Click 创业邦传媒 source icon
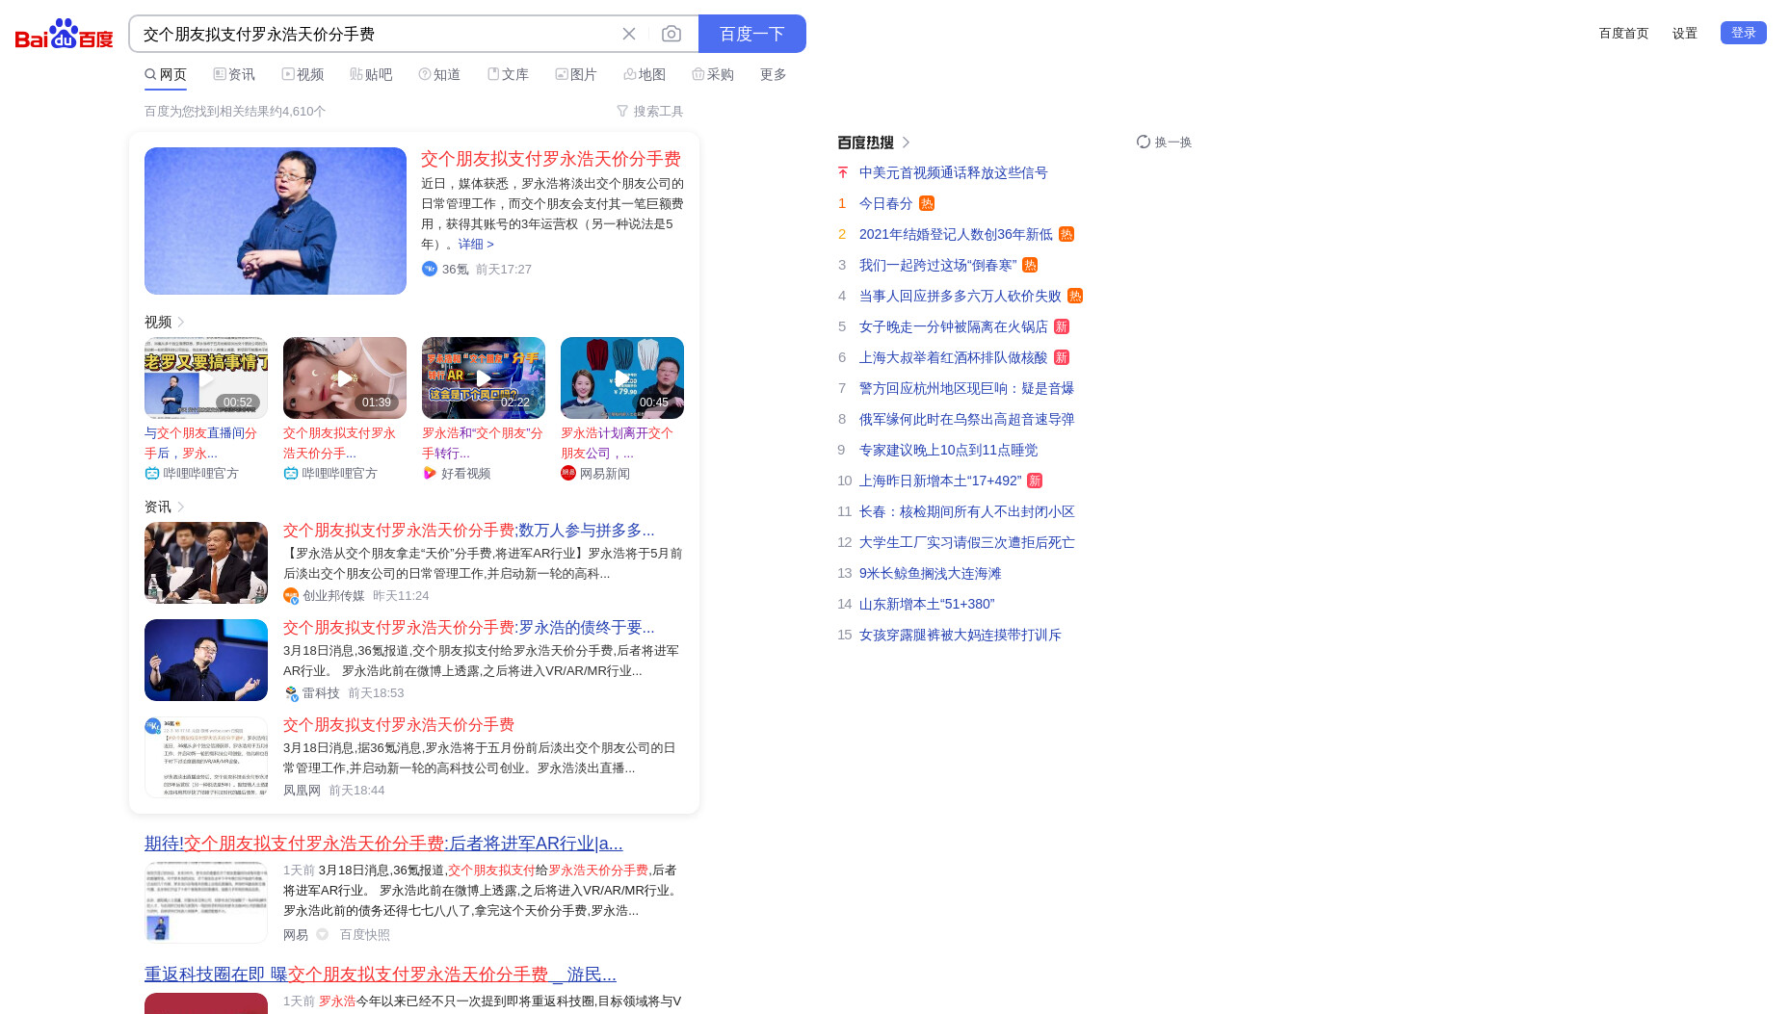This screenshot has height=1014, width=1790. point(291,596)
